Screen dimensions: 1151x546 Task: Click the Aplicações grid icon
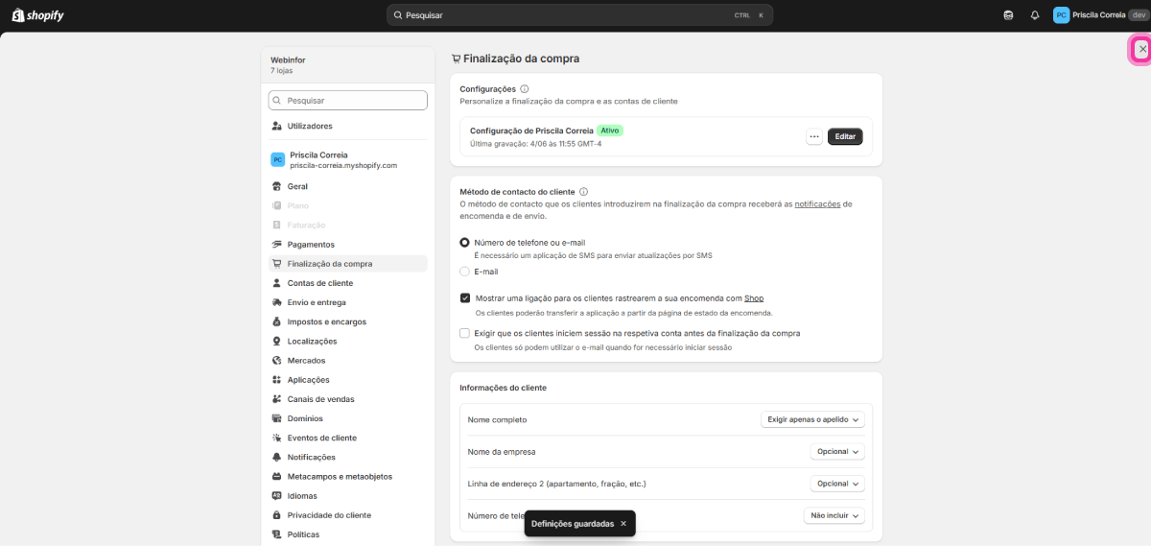coord(276,380)
